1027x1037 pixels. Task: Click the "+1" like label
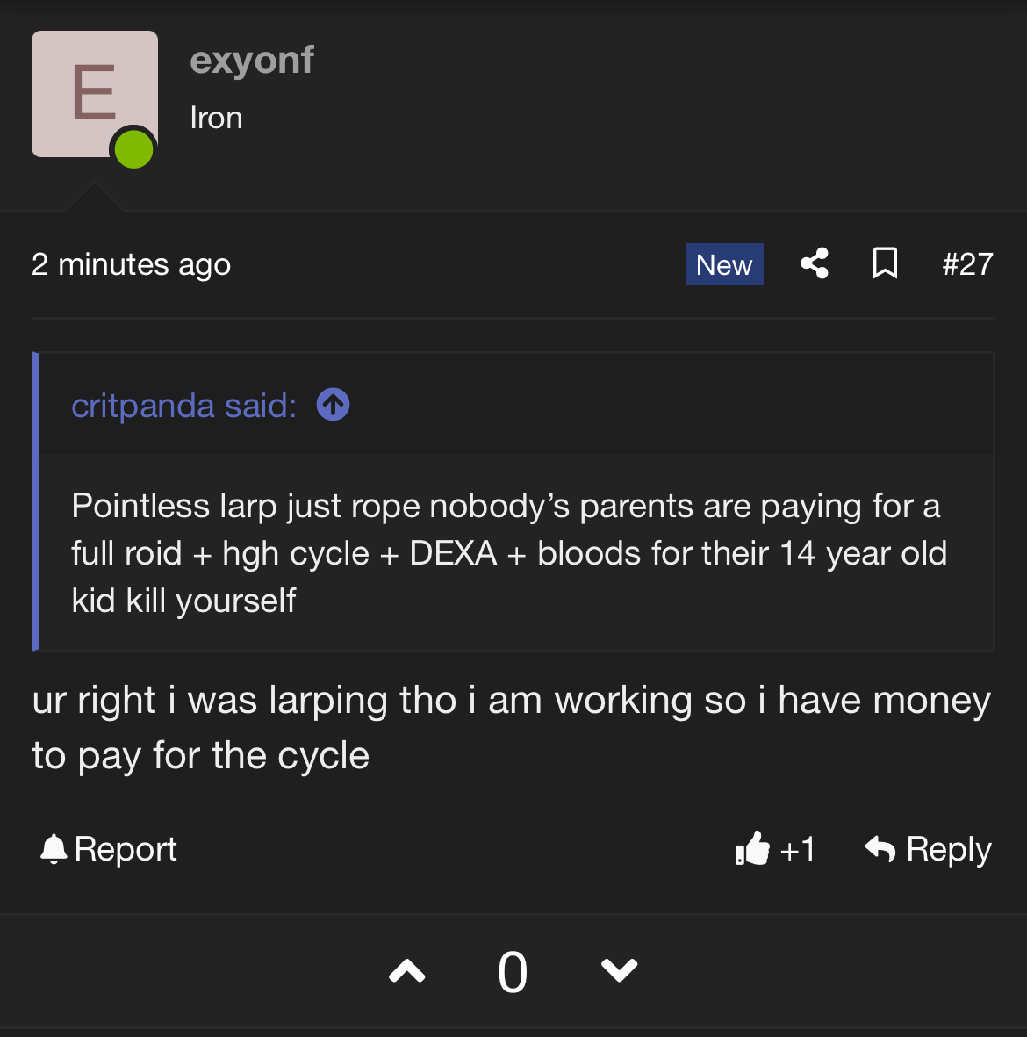pos(798,849)
